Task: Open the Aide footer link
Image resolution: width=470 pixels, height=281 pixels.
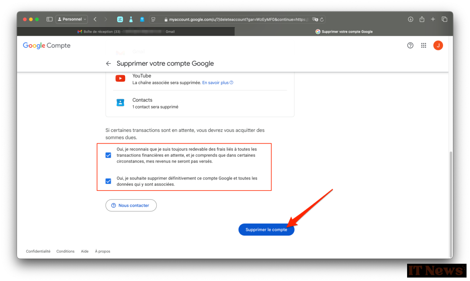Action: tap(85, 251)
